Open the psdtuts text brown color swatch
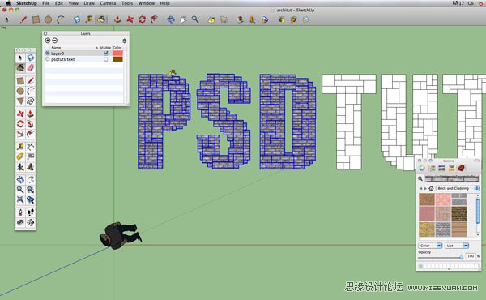Image resolution: width=486 pixels, height=300 pixels. pos(117,59)
